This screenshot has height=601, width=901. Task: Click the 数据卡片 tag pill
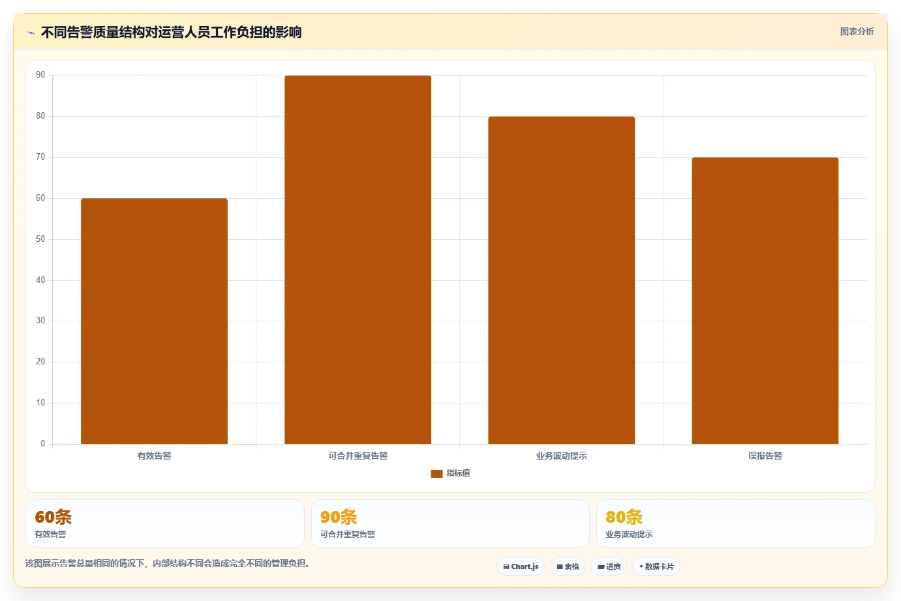(656, 566)
